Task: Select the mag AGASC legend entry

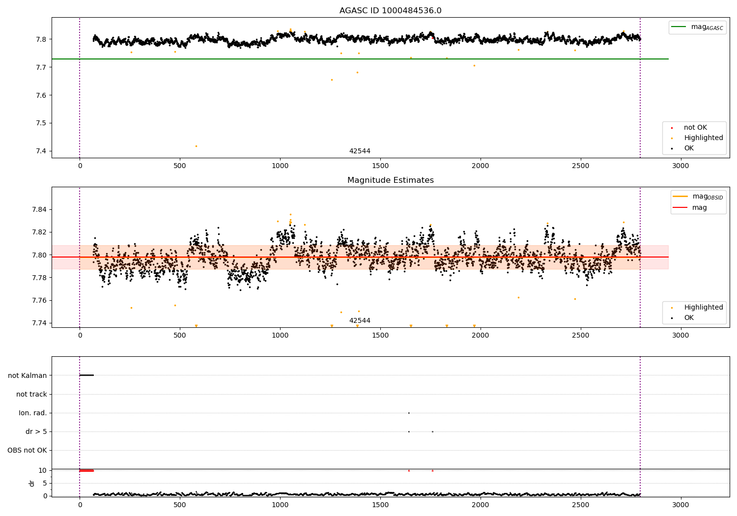Action: click(x=697, y=27)
